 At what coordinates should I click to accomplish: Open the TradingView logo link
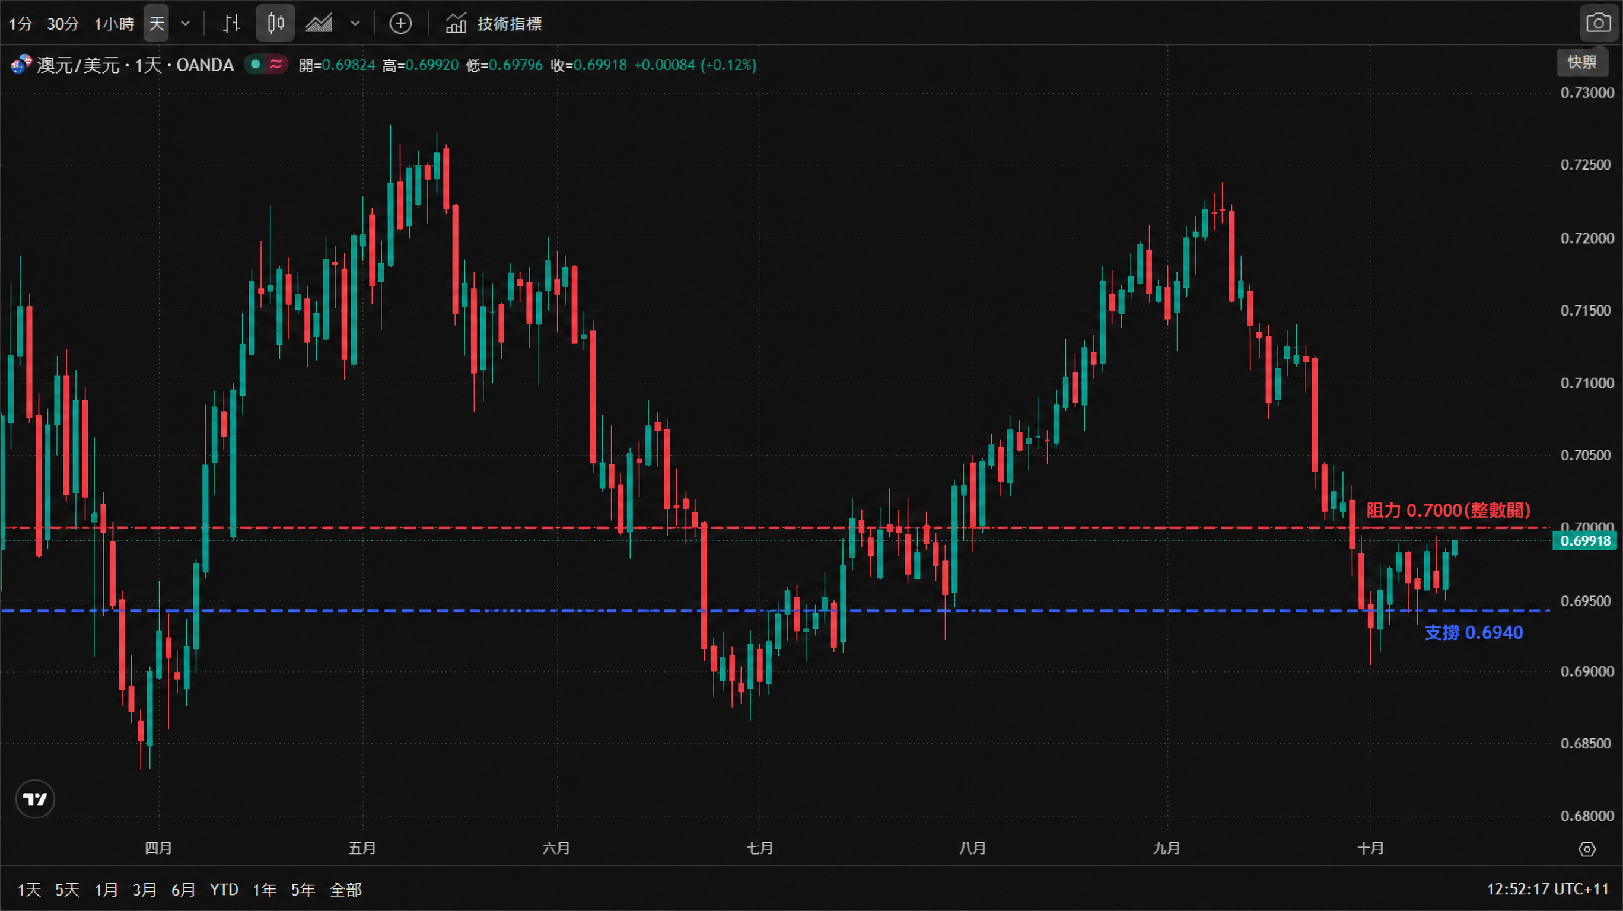[35, 799]
